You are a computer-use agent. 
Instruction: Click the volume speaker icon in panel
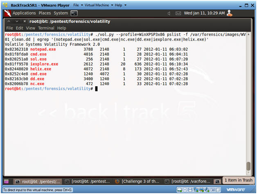click(169, 13)
